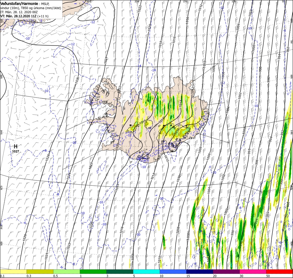Click the pink 30 mm legend band

[x=253, y=272]
